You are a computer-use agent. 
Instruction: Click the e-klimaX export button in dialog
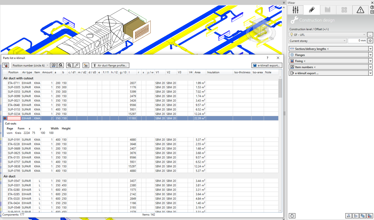coord(267,66)
